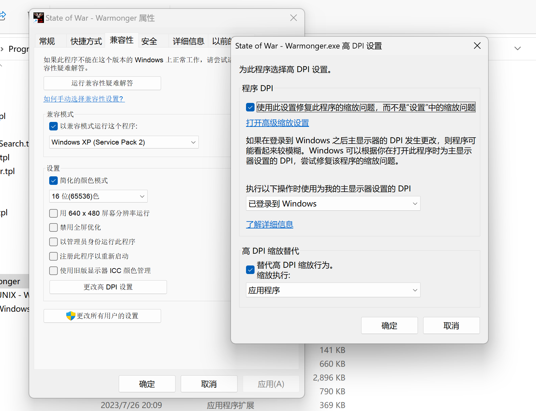Viewport: 536px width, 411px height.
Task: Select the 兼容性 tab
Action: pyautogui.click(x=122, y=40)
